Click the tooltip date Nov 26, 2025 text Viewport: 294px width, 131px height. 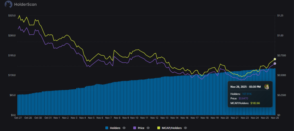coord(247,87)
